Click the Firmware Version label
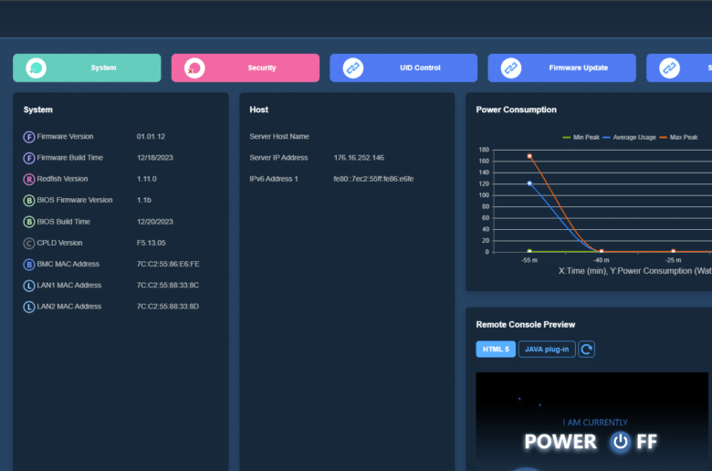The width and height of the screenshot is (712, 471). (65, 136)
